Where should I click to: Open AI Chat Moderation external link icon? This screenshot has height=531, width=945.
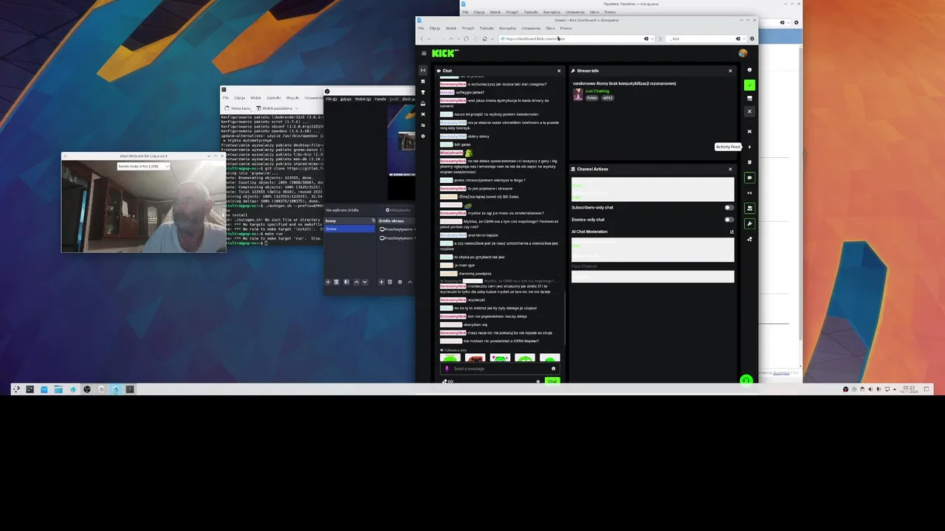tap(732, 232)
